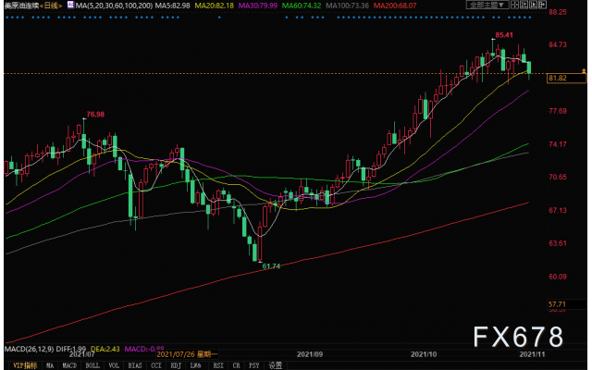Click the <日线> period label
The height and width of the screenshot is (370, 592).
pyautogui.click(x=51, y=6)
